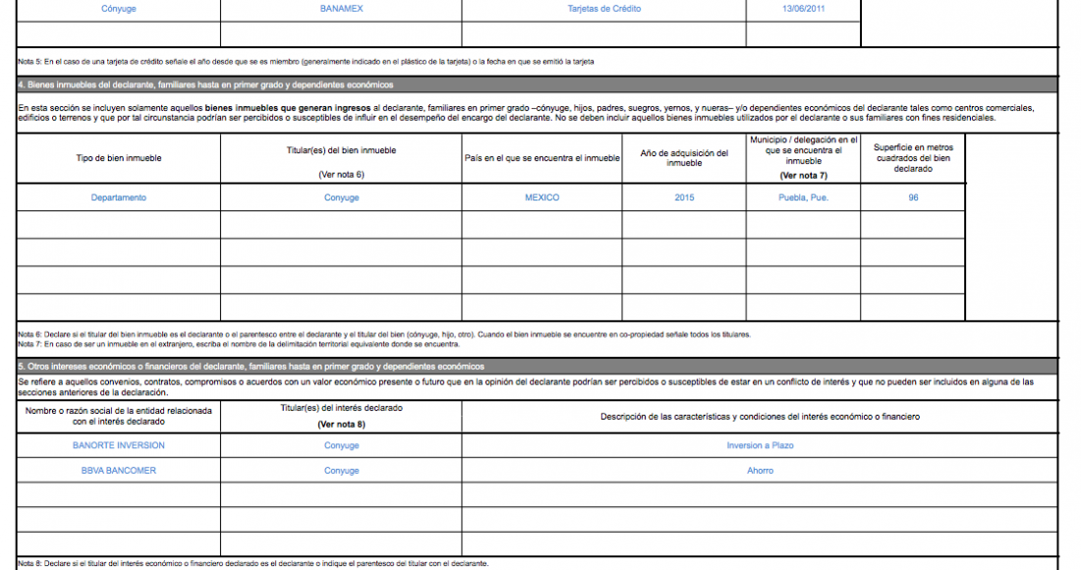Click the BANORTE INVERSION entity field
Viewport: 1081px width, 570px height.
tap(118, 445)
